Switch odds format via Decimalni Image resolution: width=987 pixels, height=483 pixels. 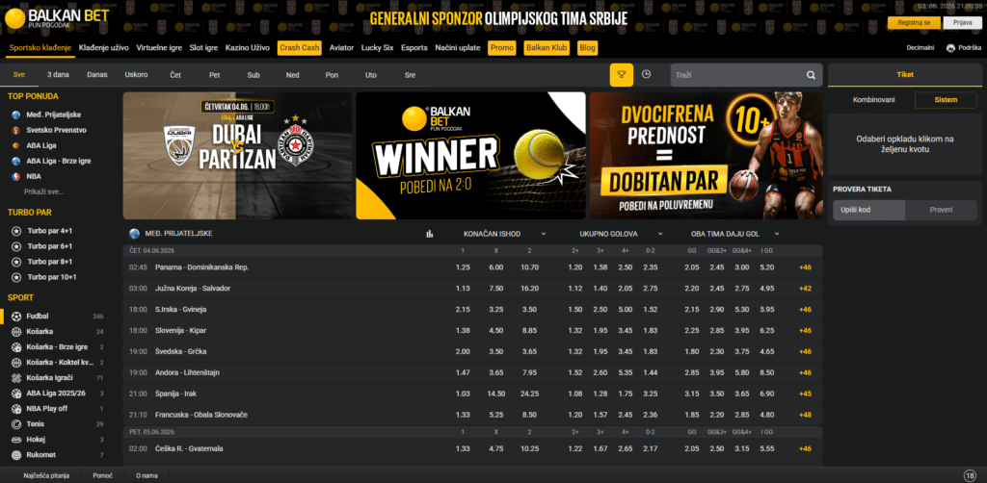click(x=920, y=48)
